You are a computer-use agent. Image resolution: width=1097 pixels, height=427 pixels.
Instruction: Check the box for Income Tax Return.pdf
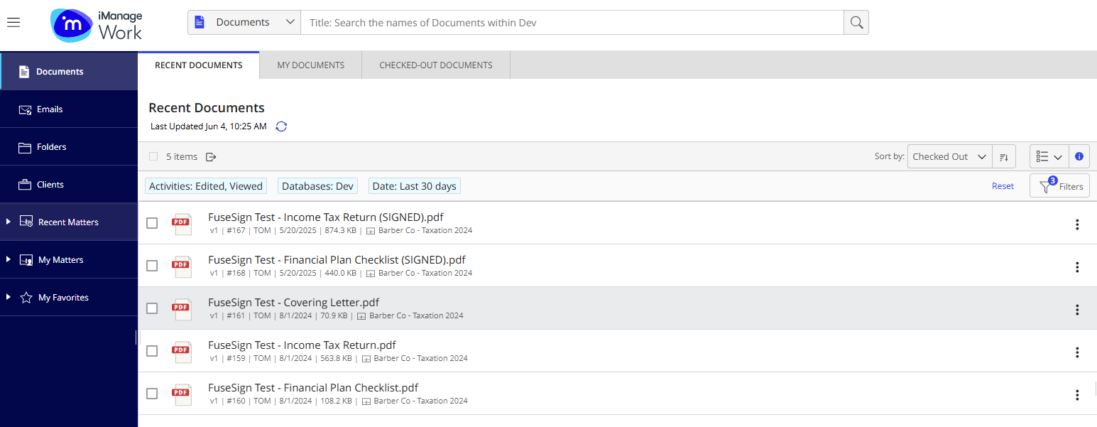click(152, 351)
